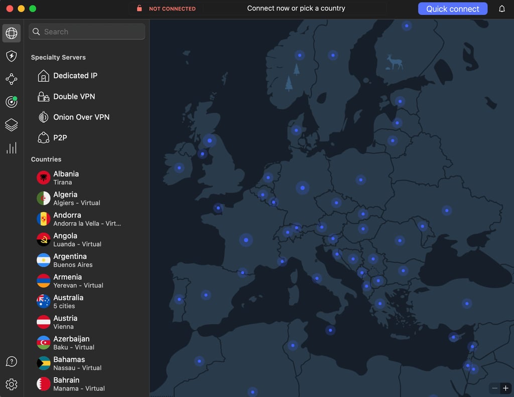Screen dimensions: 514x397
Task: Click the Poland server dot on map
Action: pos(360,179)
